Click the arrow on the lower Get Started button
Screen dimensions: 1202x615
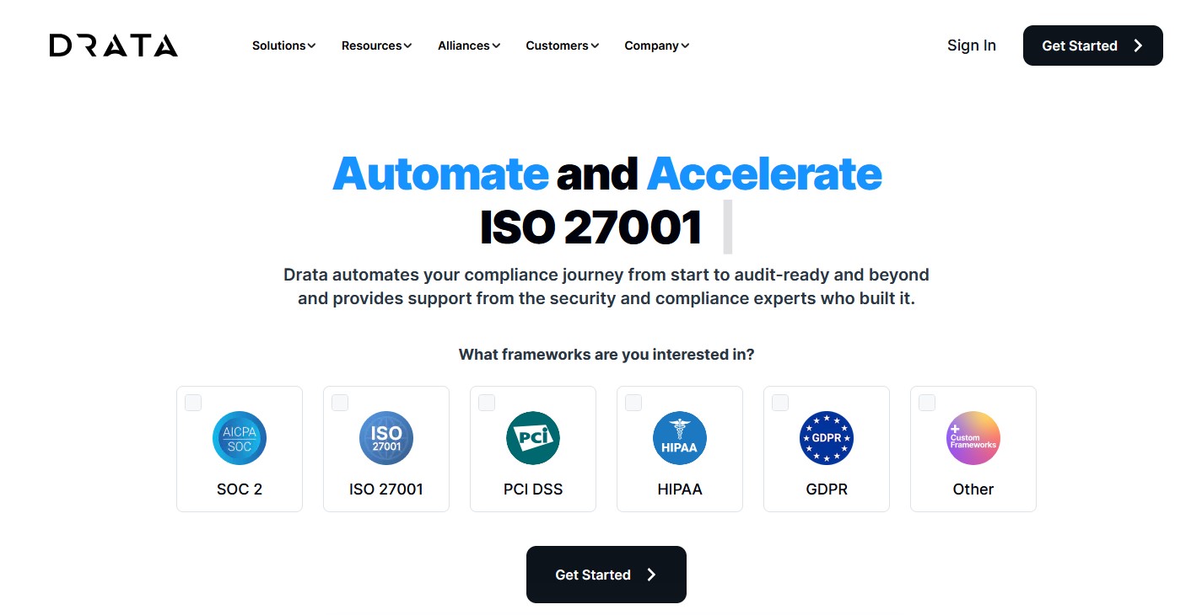tap(651, 575)
